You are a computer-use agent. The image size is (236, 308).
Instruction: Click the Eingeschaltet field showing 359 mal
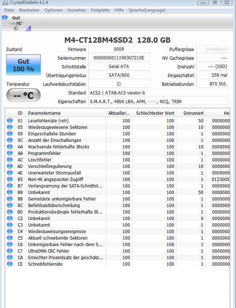213,75
